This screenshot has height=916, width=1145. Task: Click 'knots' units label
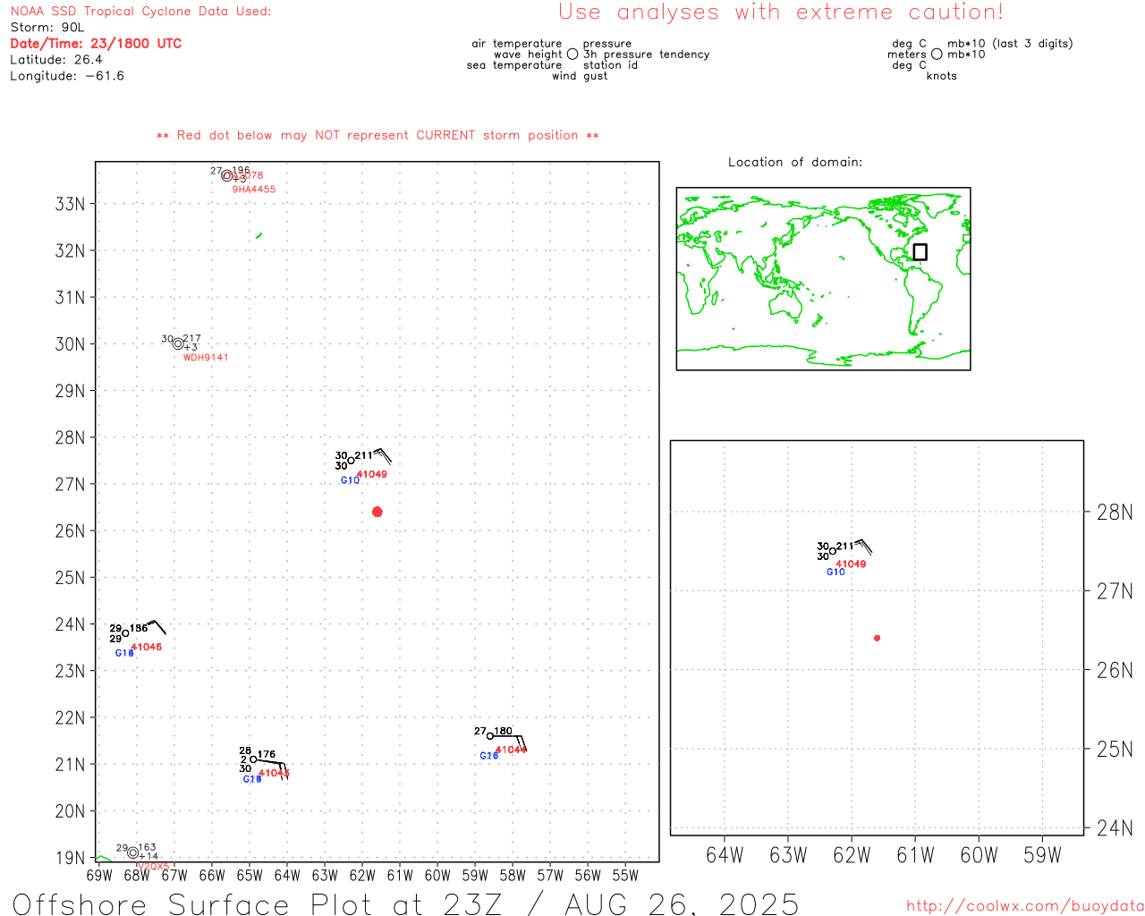(x=942, y=76)
